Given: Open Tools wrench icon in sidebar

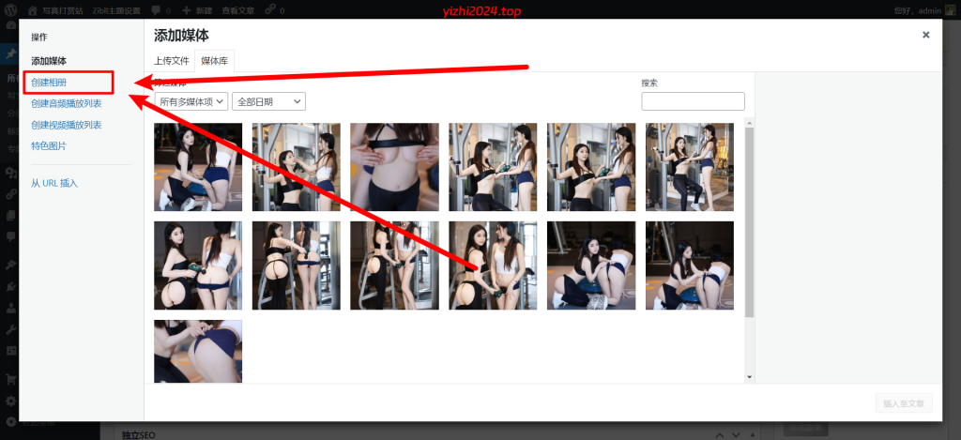Looking at the screenshot, I should (10, 329).
